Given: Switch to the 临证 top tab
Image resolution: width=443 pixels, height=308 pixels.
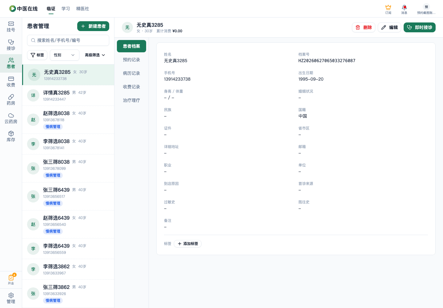Looking at the screenshot, I should pos(51,9).
